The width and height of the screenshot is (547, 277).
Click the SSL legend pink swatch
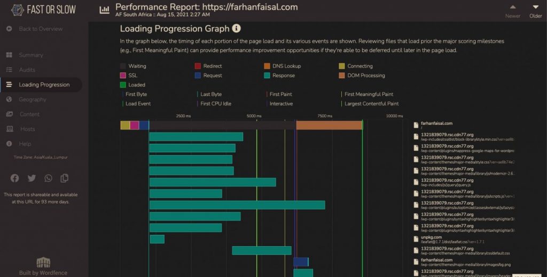[123, 76]
